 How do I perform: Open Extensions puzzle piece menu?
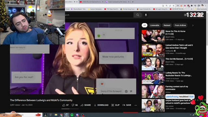point(192,6)
